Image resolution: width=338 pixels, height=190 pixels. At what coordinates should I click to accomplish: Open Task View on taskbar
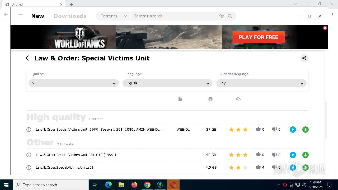tap(95, 185)
